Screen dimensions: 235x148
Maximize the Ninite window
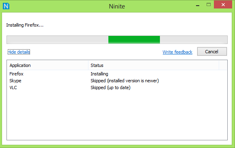pyautogui.click(x=209, y=4)
